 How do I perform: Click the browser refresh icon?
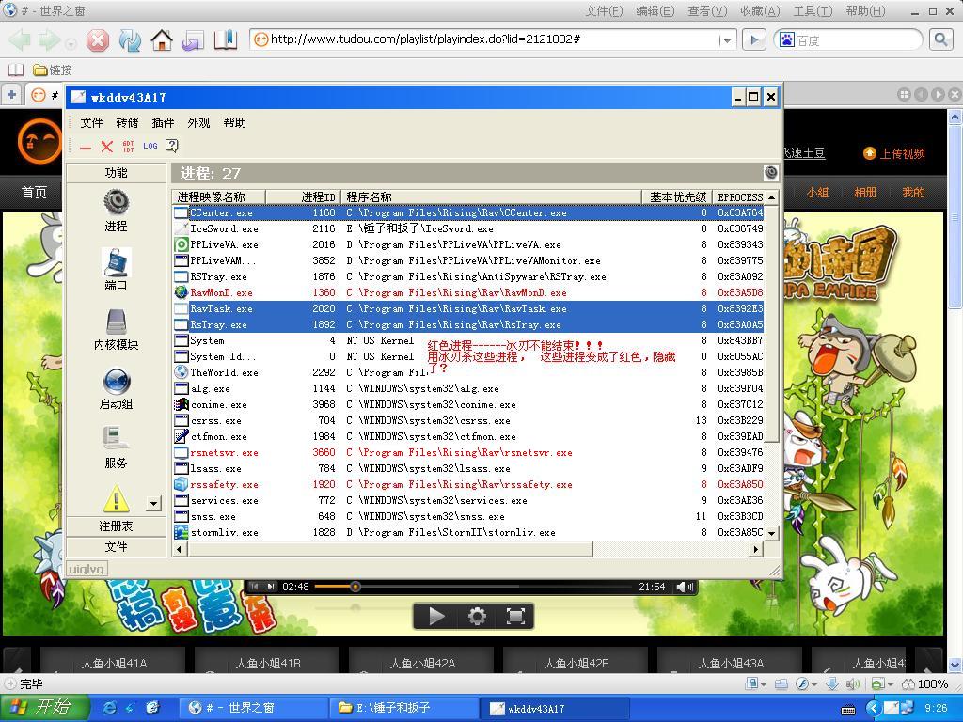130,41
